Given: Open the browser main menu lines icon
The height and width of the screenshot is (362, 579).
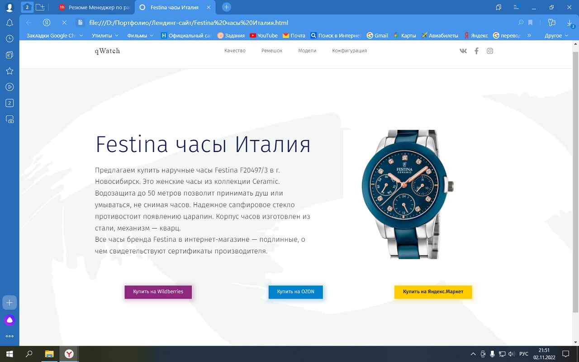Looking at the screenshot, I should coord(517,7).
